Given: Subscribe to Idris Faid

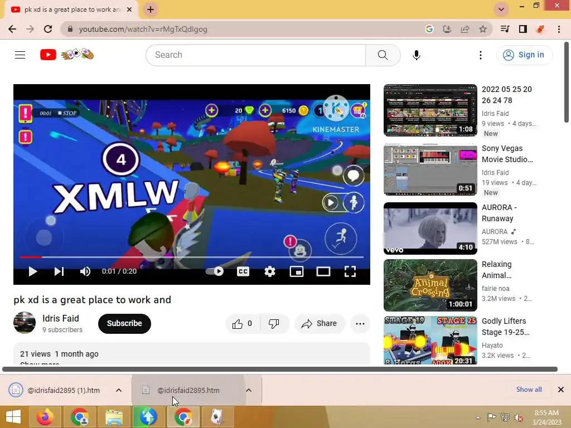Looking at the screenshot, I should click(124, 324).
